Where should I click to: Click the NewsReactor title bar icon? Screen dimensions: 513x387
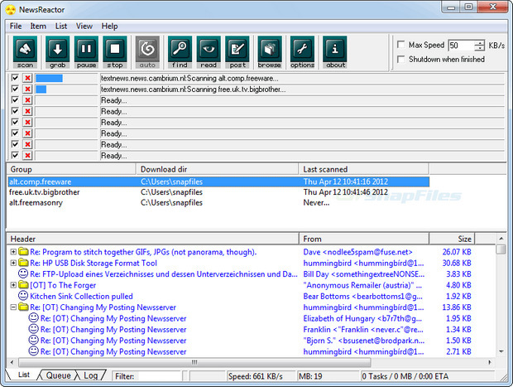(x=11, y=10)
